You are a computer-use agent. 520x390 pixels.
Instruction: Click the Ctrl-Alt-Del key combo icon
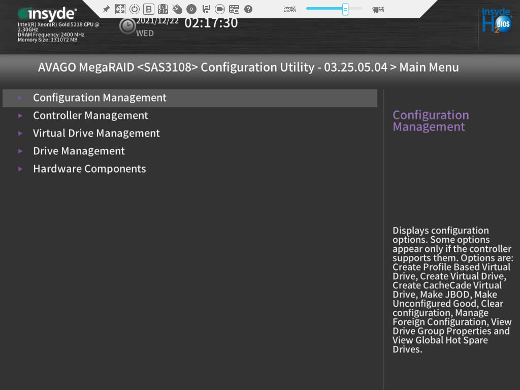[x=163, y=9]
